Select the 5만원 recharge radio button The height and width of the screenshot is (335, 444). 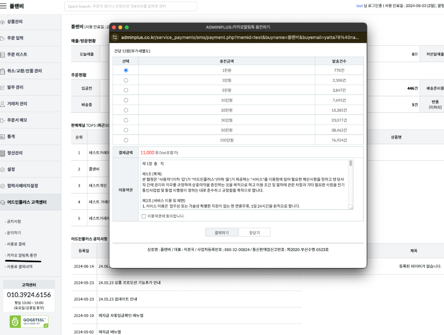[126, 90]
